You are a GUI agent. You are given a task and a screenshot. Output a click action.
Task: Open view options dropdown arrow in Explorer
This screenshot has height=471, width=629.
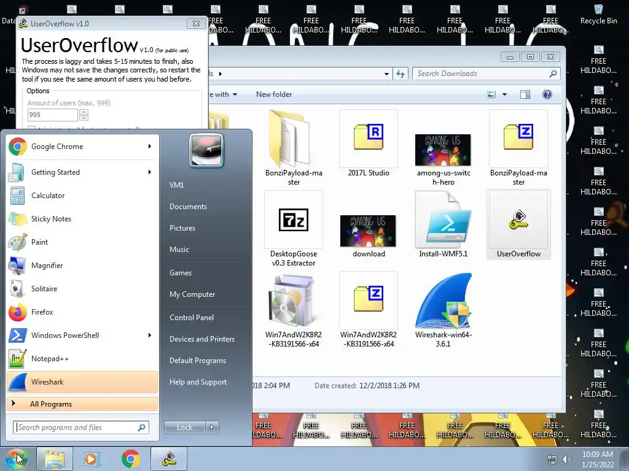(505, 94)
